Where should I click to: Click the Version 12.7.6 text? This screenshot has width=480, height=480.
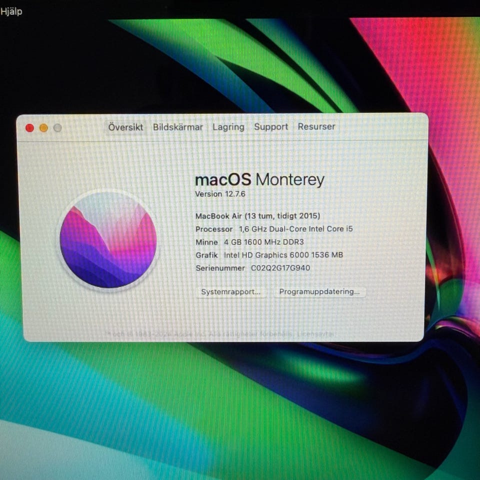[x=220, y=194]
